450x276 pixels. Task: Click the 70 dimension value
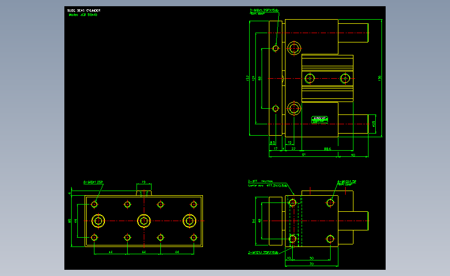(311, 264)
